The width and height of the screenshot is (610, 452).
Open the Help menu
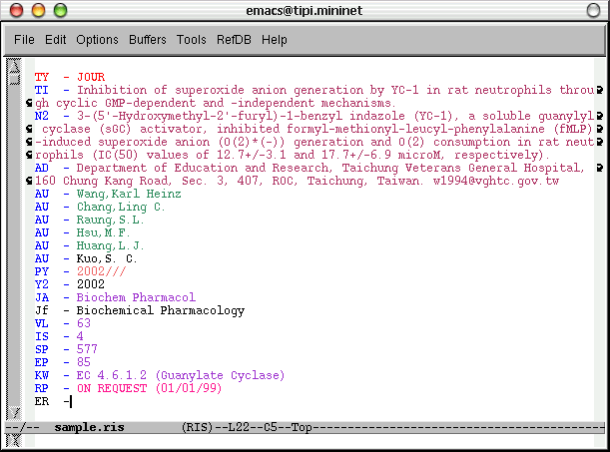coord(275,40)
